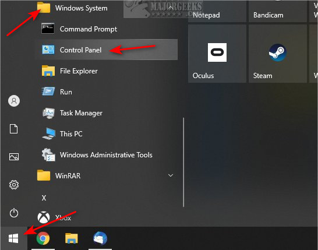The height and width of the screenshot is (250, 318).
Task: Open the Pictures sidebar shortcut
Action: tap(14, 157)
